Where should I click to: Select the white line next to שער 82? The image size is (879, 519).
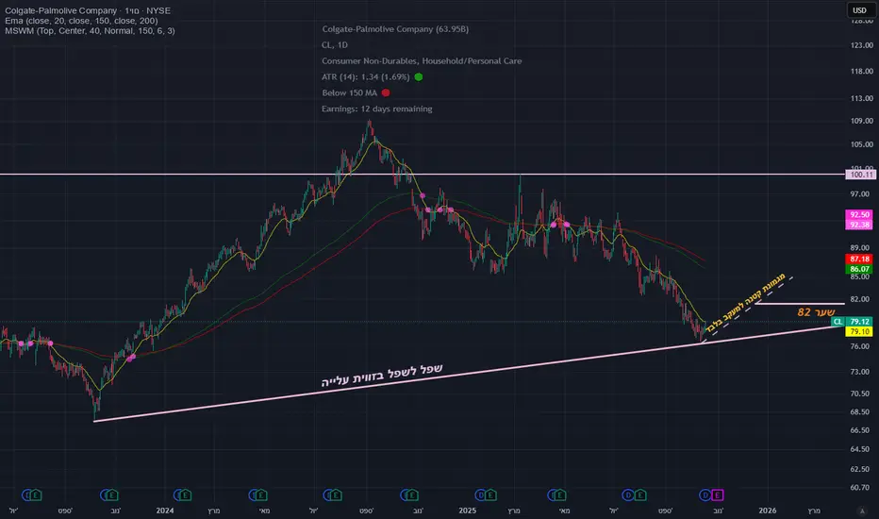[x=800, y=304]
